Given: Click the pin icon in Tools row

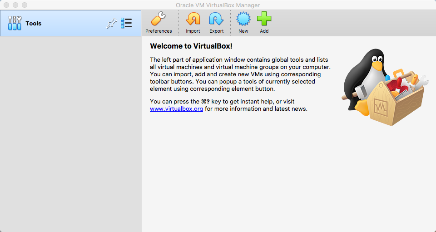Looking at the screenshot, I should click(x=112, y=23).
